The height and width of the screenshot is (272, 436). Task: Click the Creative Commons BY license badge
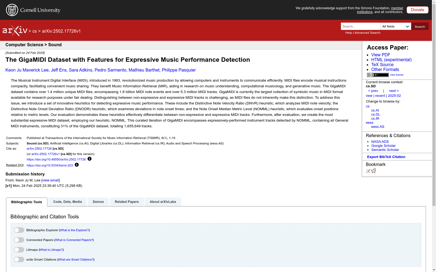click(378, 75)
